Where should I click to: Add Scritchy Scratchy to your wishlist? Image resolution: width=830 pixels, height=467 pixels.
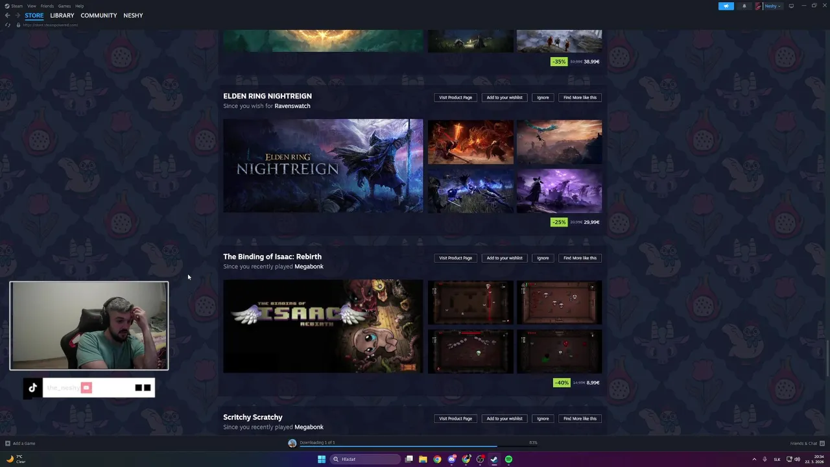[x=504, y=418]
